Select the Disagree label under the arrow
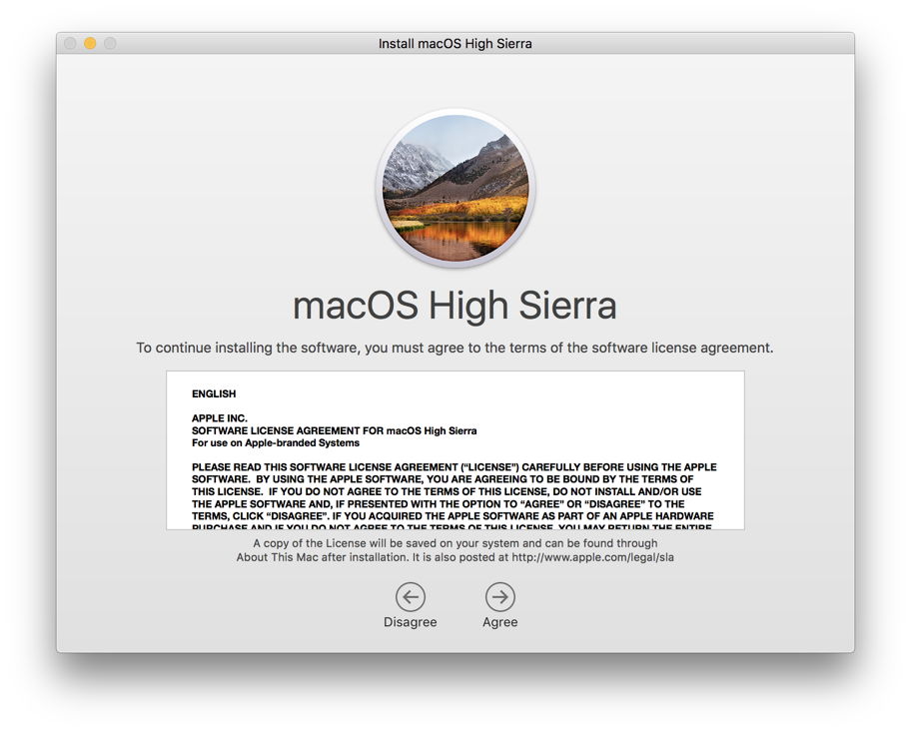The height and width of the screenshot is (733, 911). pyautogui.click(x=410, y=621)
